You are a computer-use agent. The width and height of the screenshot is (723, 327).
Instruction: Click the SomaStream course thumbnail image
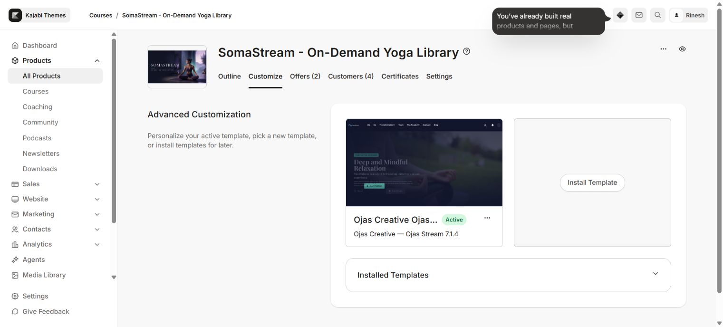(x=177, y=67)
